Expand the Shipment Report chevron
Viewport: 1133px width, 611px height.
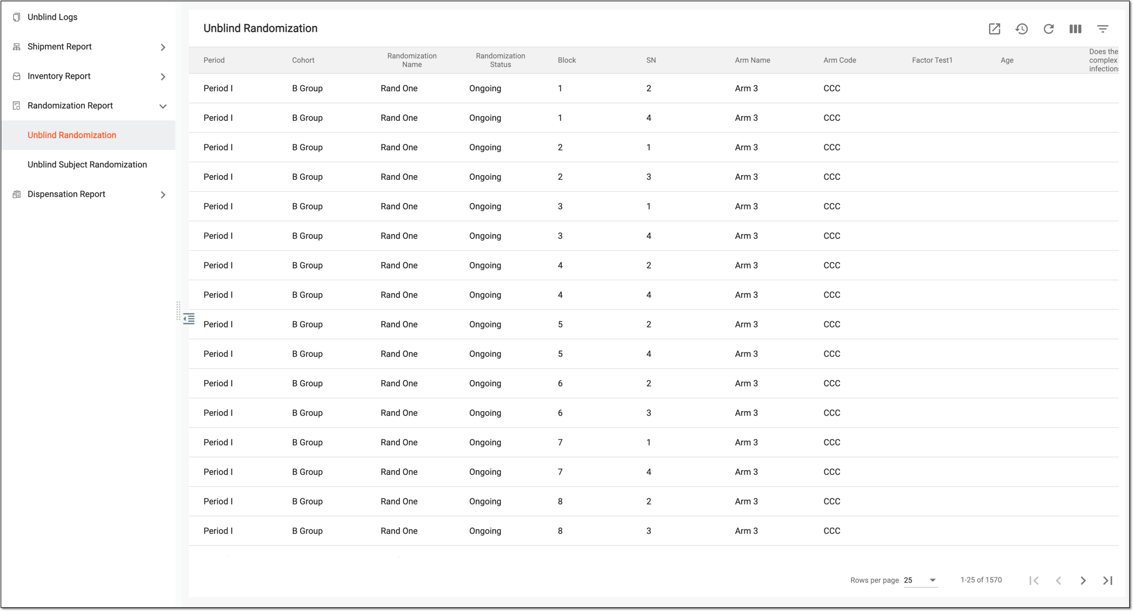point(163,47)
